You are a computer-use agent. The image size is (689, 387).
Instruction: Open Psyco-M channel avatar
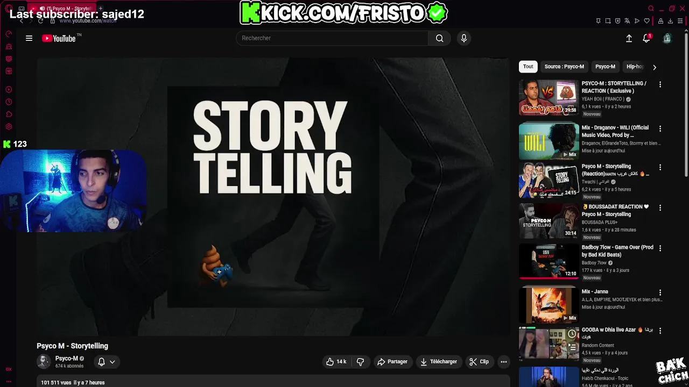click(x=44, y=362)
